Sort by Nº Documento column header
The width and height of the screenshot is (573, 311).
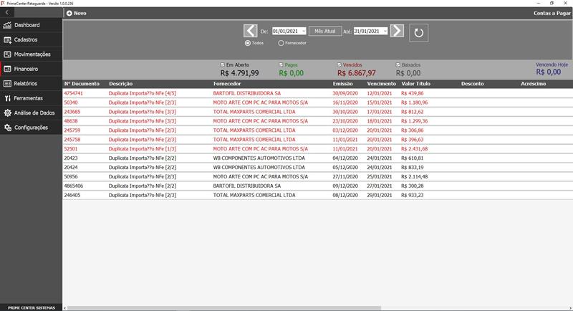point(82,84)
